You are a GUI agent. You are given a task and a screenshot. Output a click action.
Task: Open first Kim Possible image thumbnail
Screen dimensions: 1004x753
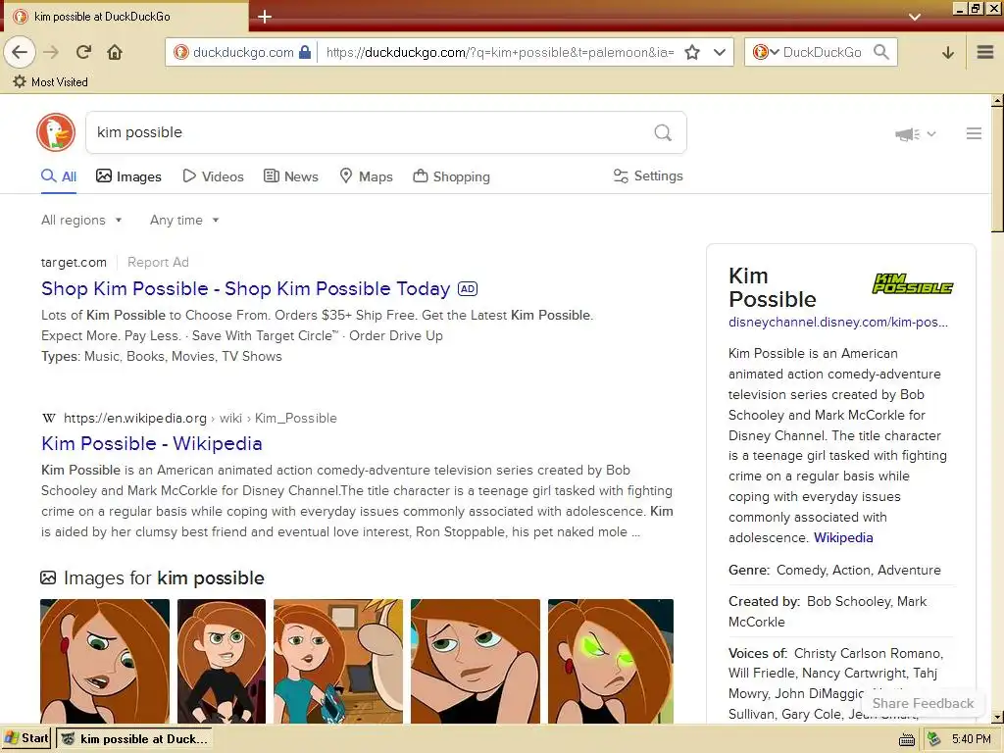click(x=105, y=661)
